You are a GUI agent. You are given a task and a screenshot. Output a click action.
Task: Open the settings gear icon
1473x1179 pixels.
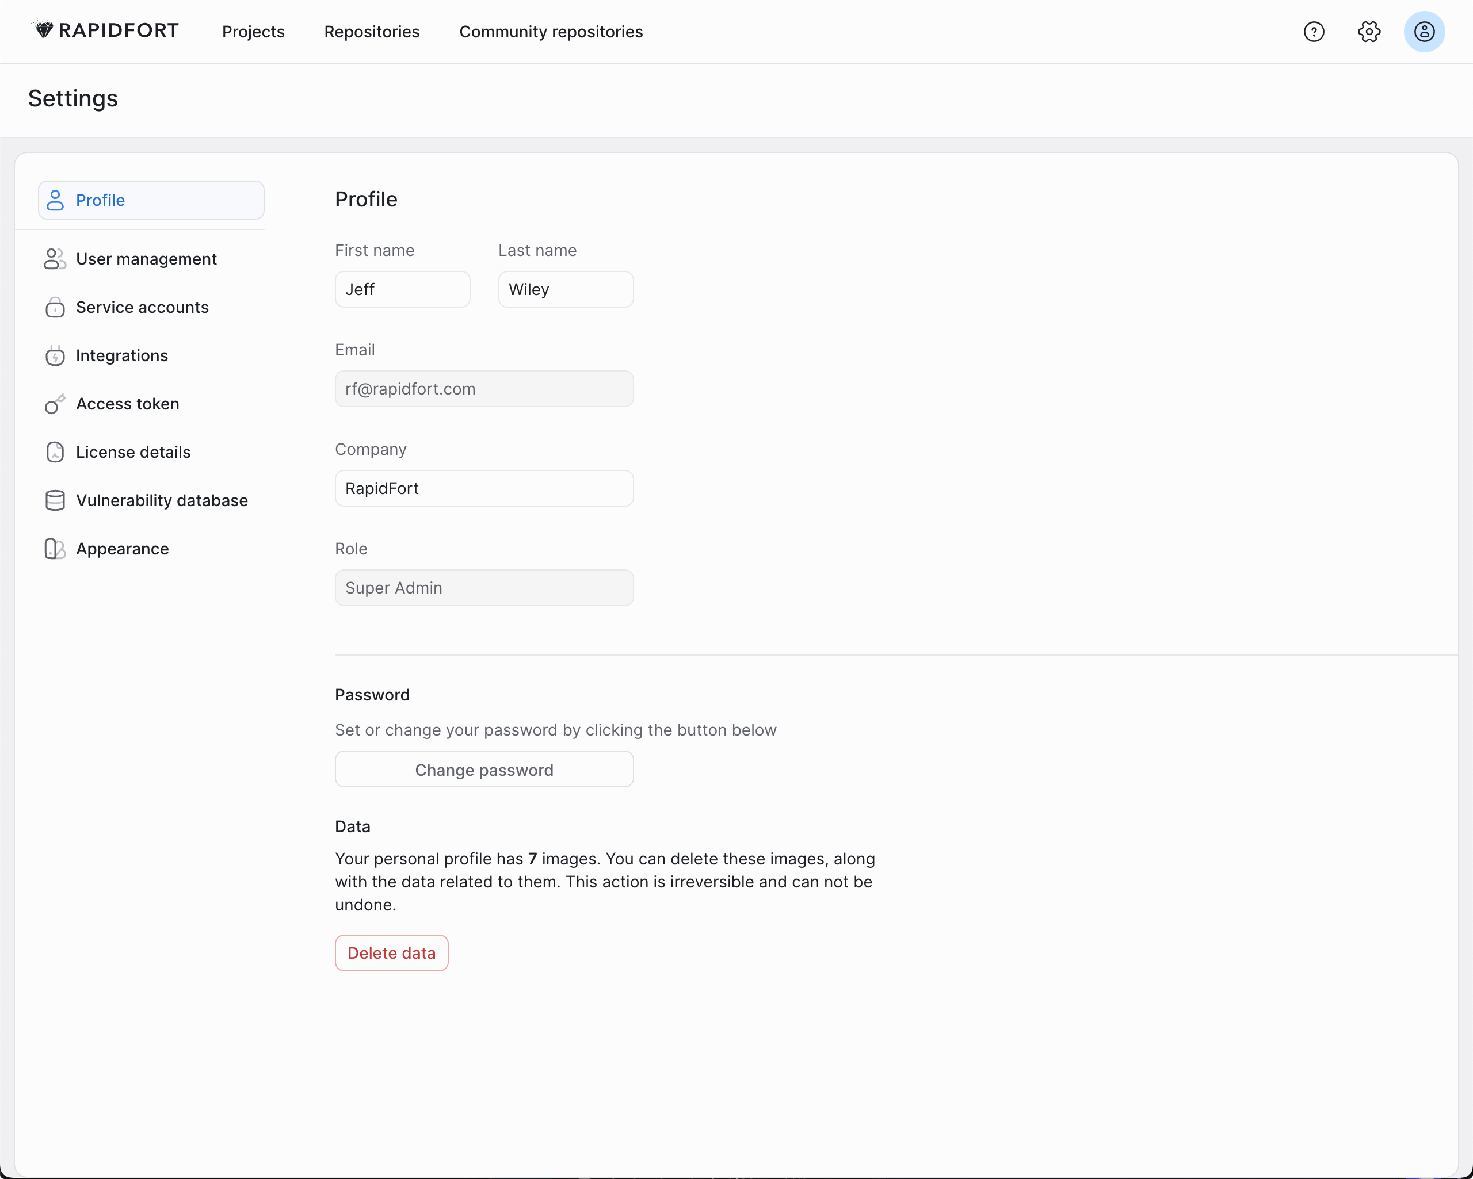[x=1368, y=32]
